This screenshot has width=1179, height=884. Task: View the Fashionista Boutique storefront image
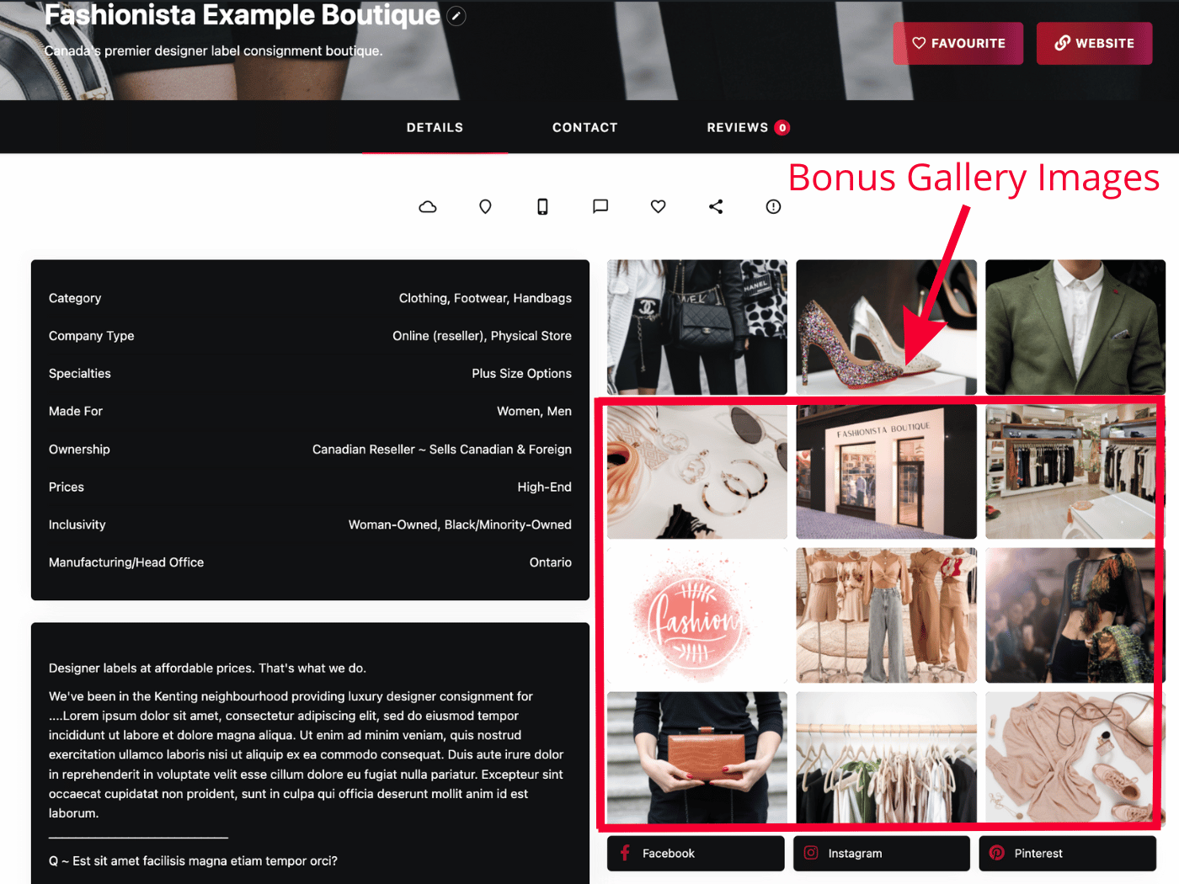(x=887, y=471)
